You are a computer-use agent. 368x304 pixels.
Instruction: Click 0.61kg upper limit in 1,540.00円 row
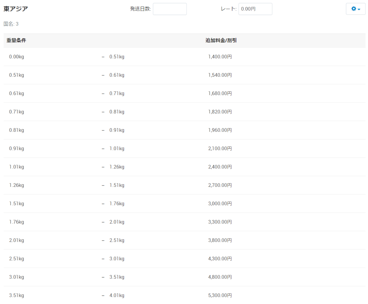pos(117,75)
